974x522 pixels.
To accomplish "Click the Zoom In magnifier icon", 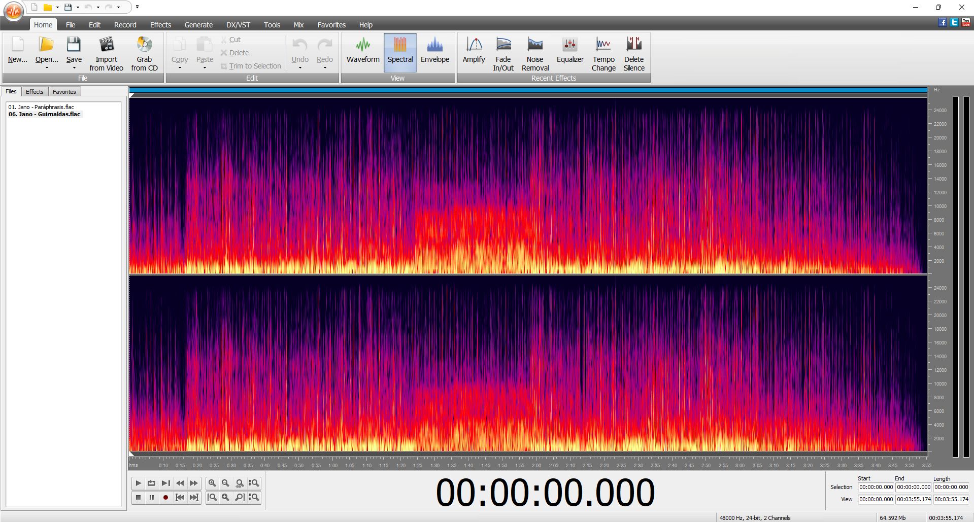I will (212, 483).
